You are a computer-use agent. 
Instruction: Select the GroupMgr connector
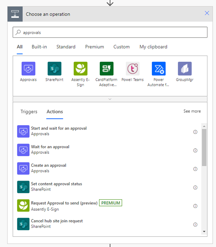pyautogui.click(x=185, y=69)
